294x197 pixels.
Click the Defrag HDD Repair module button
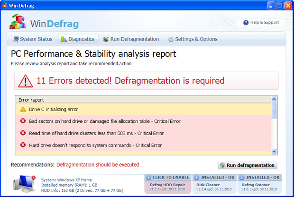point(167,184)
